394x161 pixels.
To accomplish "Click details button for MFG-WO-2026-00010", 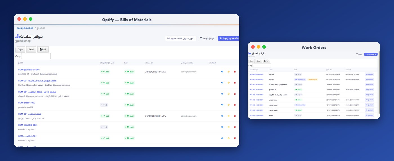I will [370, 95].
